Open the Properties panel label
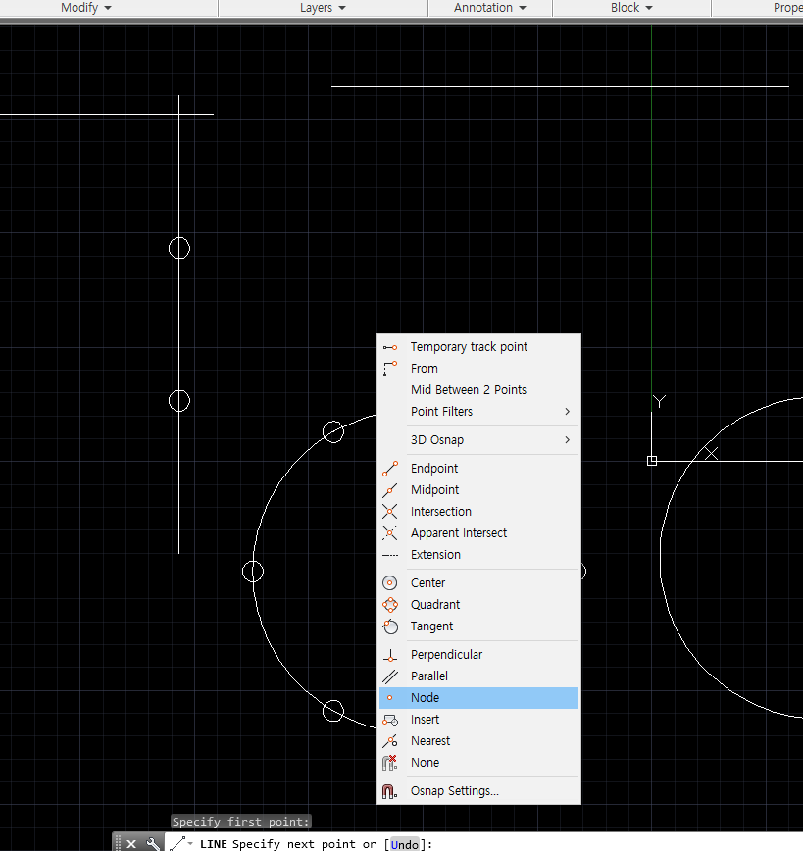Image resolution: width=803 pixels, height=851 pixels. pos(787,8)
